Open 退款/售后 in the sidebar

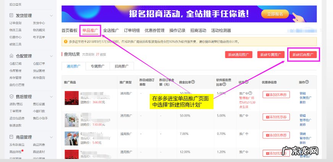click(16, 104)
